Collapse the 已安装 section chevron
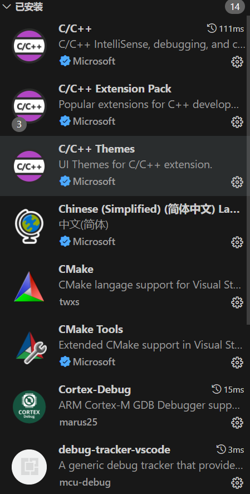 point(6,6)
